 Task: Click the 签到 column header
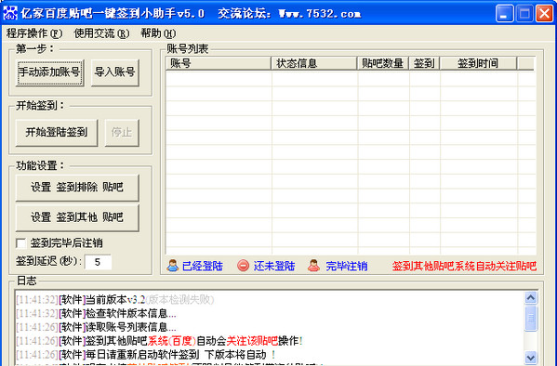point(425,63)
